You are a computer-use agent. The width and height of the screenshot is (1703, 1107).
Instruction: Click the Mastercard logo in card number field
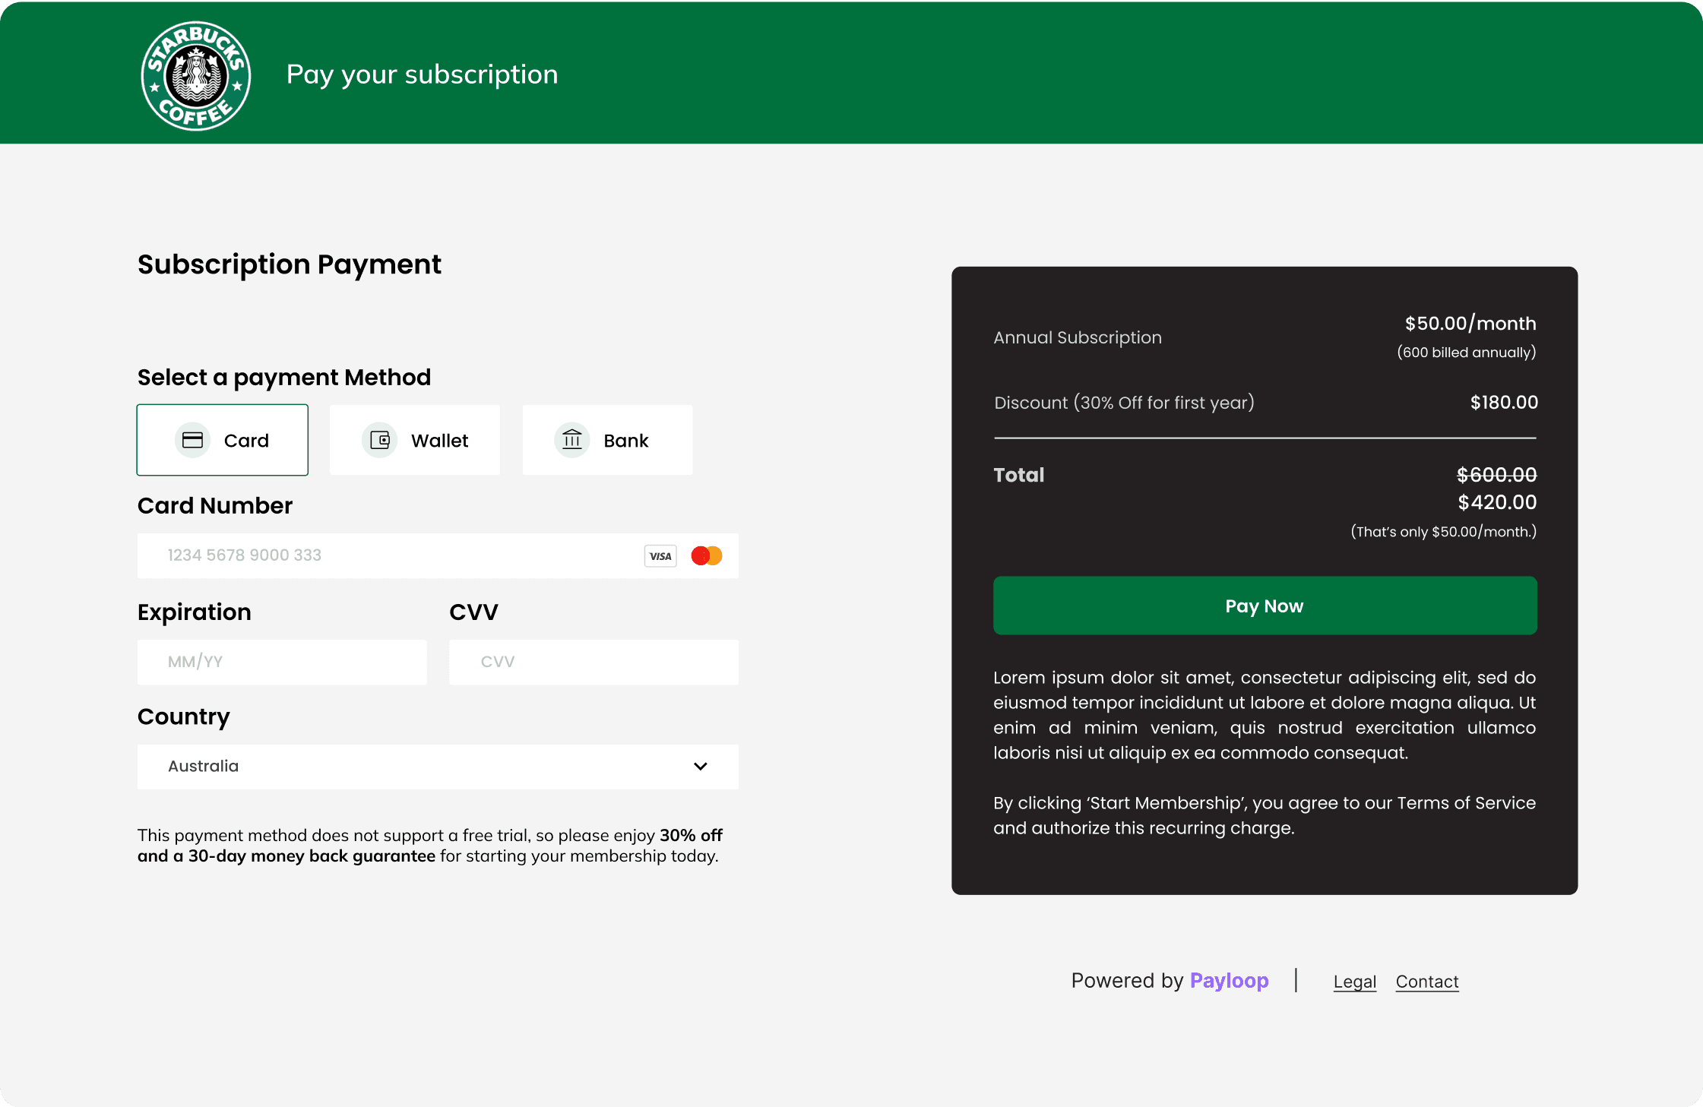click(706, 555)
